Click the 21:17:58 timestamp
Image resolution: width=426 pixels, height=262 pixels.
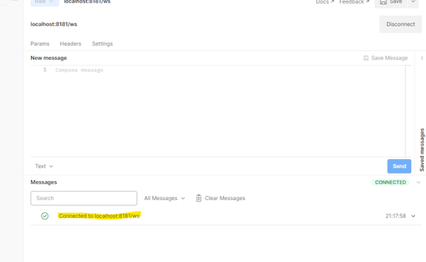tap(396, 216)
